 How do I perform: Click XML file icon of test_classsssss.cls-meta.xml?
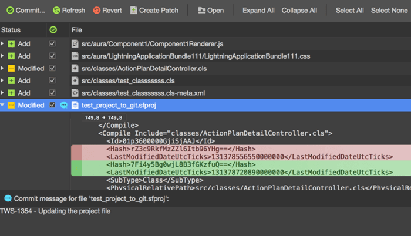tap(75, 93)
